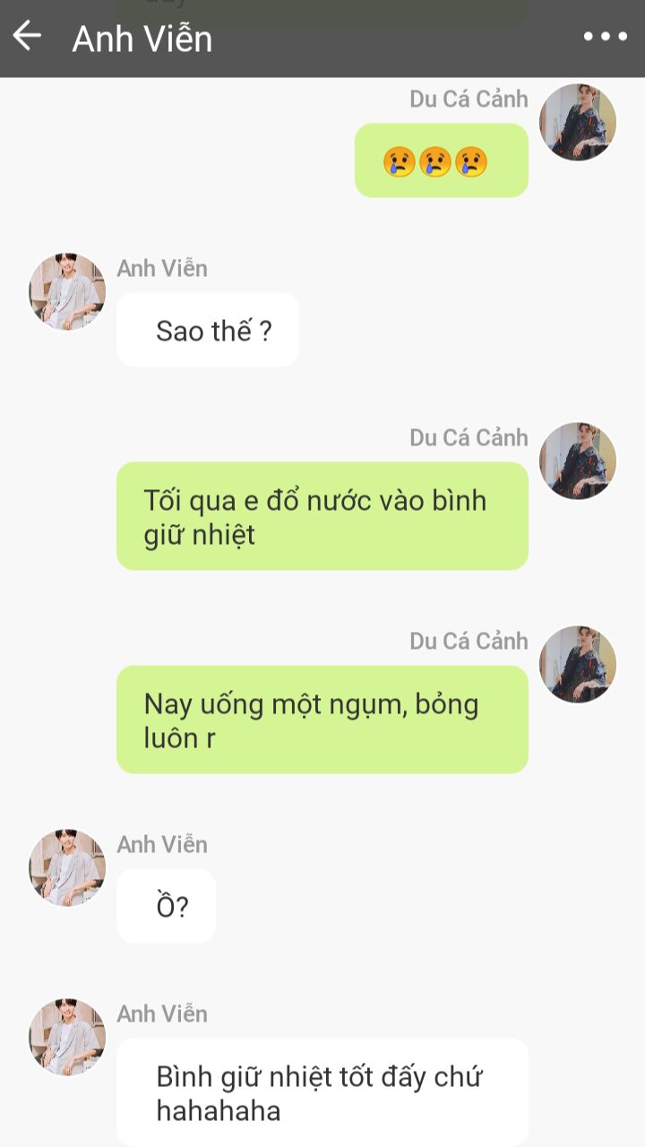Tap Anh Viễn name above 'Ồ?' message
Image resolution: width=645 pixels, height=1147 pixels.
[x=162, y=844]
